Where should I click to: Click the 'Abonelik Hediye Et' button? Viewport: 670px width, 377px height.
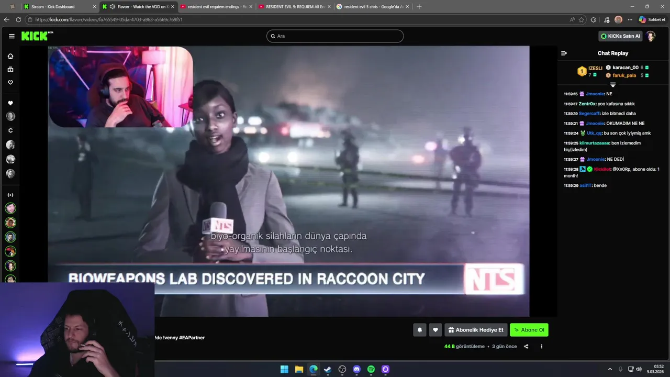click(476, 330)
